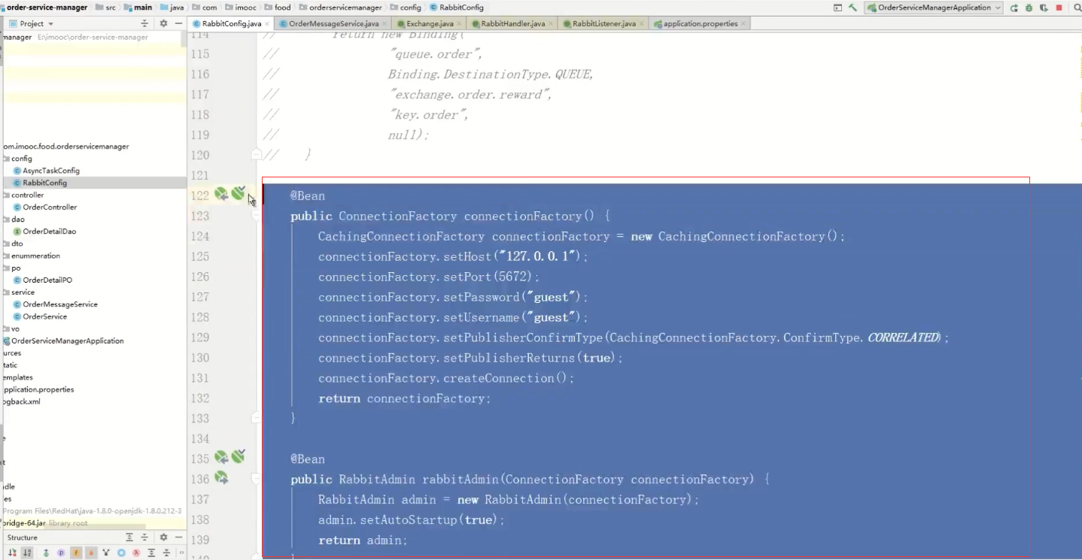Expand the config package folder
Screen dimensions: 1082x560
21,159
